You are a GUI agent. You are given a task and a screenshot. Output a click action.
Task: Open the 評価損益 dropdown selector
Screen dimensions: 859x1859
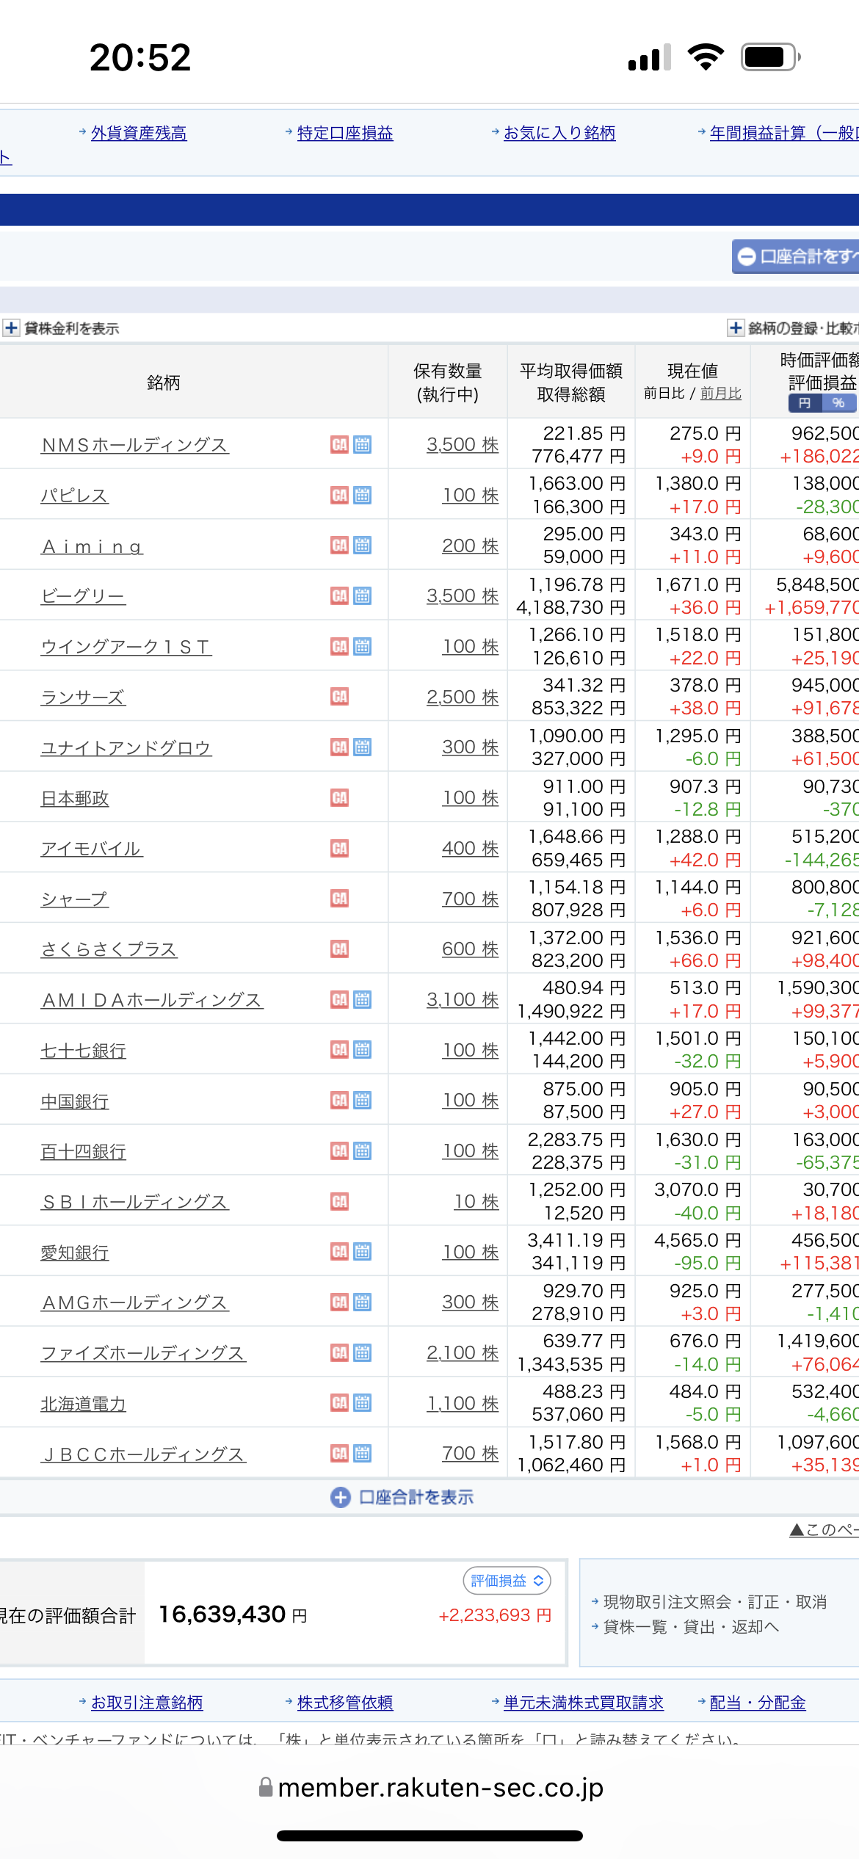tap(507, 1580)
